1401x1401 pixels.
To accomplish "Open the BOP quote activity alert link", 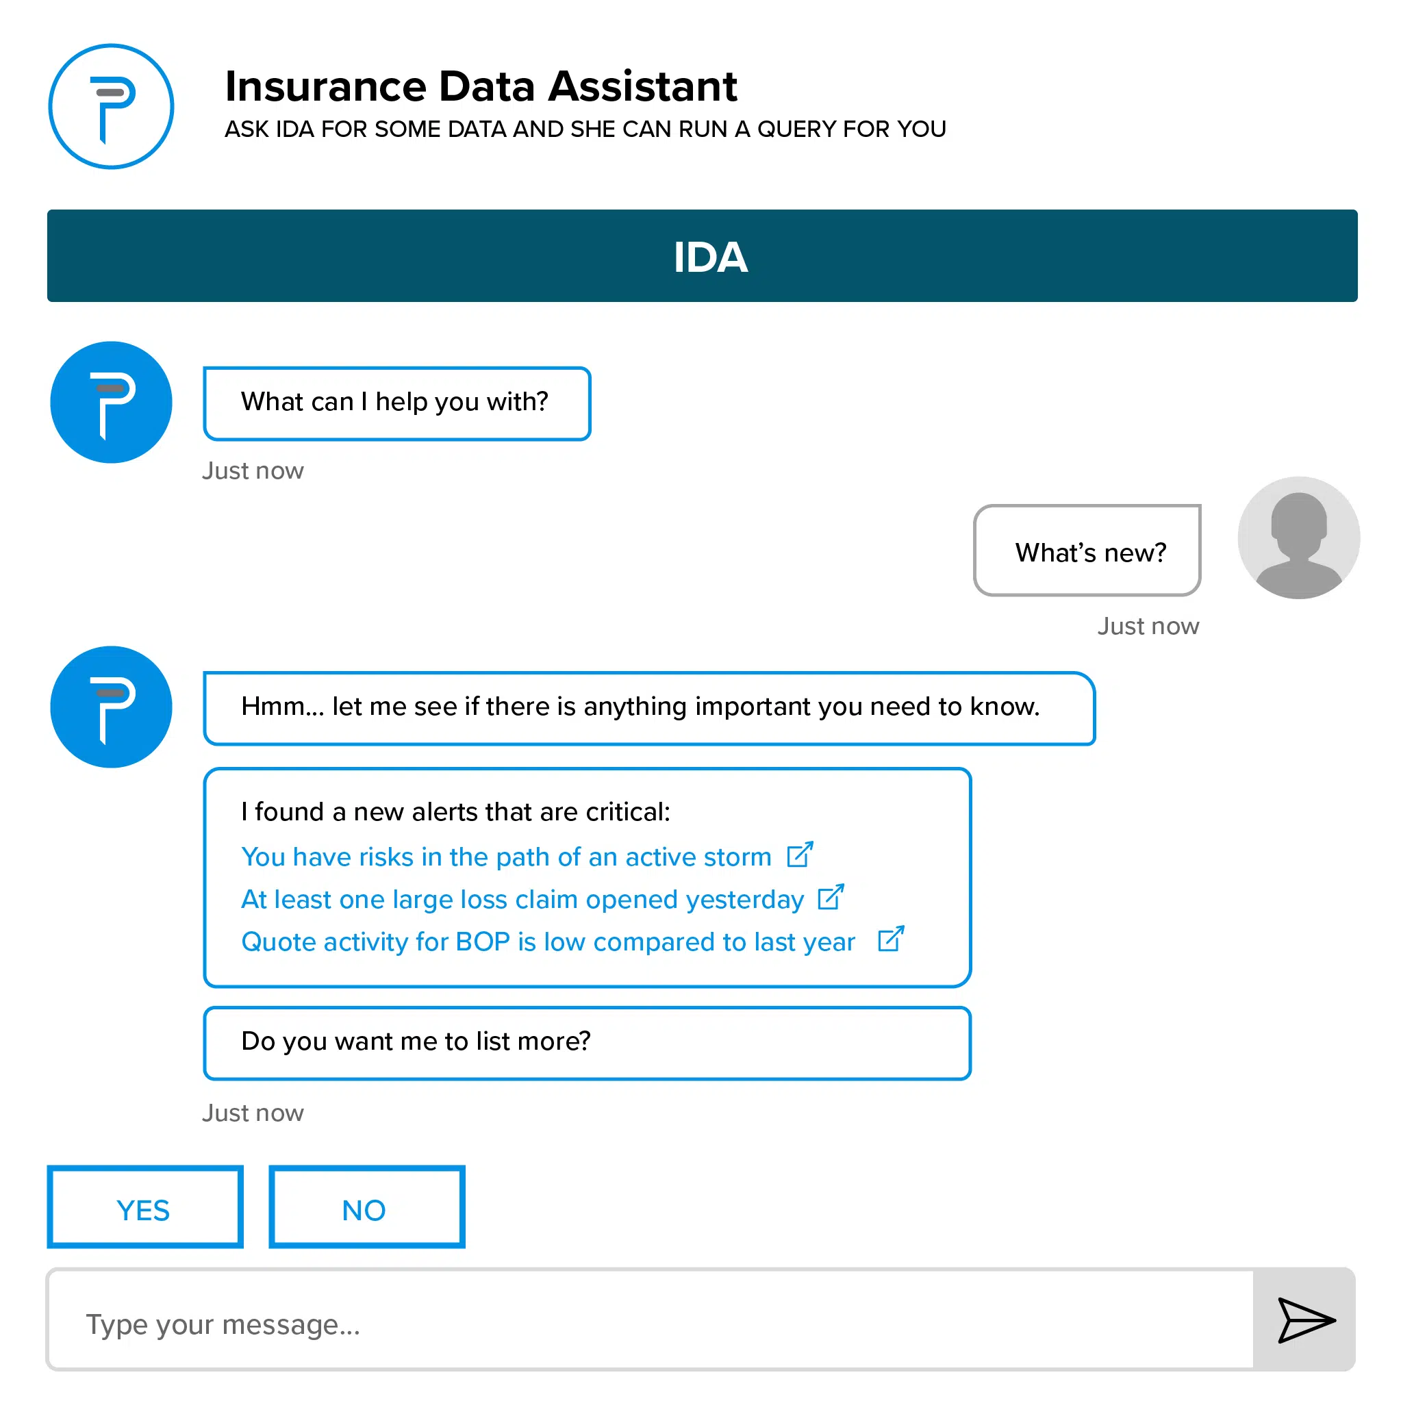I will pos(548,942).
